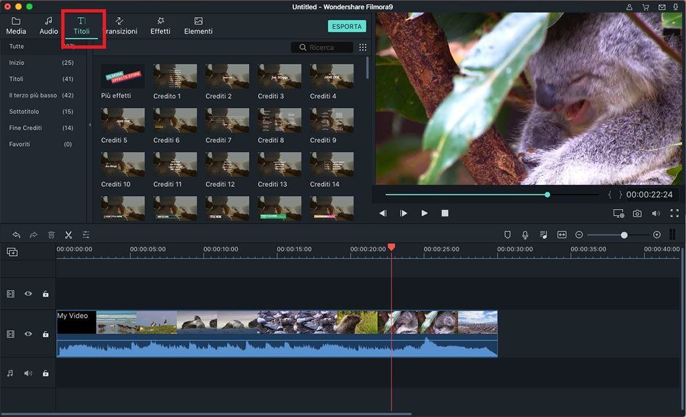The height and width of the screenshot is (417, 686).
Task: Select the Crediti 9 title preset
Action: click(332, 120)
